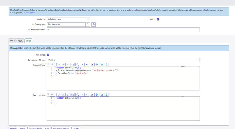Find next match in Execute if true editor
Image resolution: width=235 pixels, height=129 pixels.
coord(82,64)
